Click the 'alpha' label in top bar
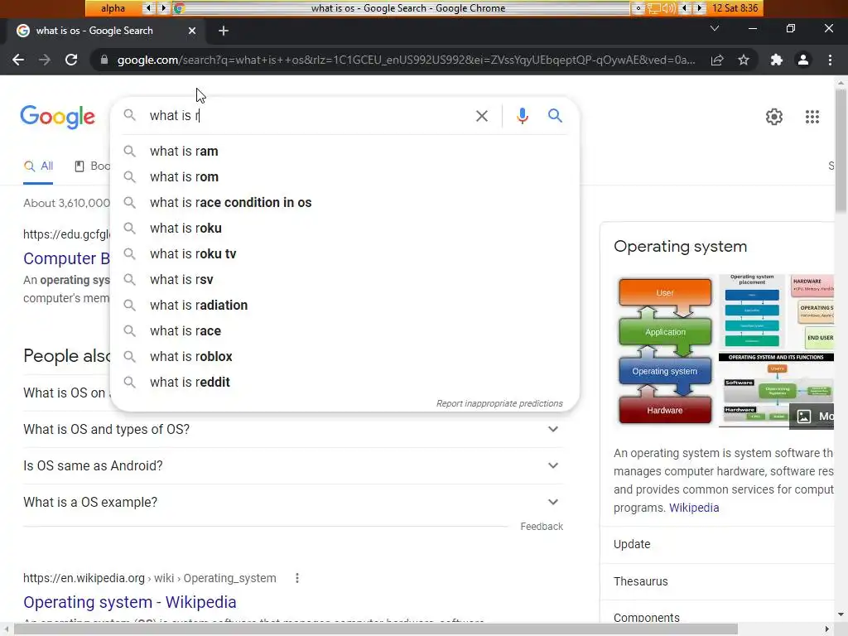This screenshot has width=848, height=636. [113, 8]
